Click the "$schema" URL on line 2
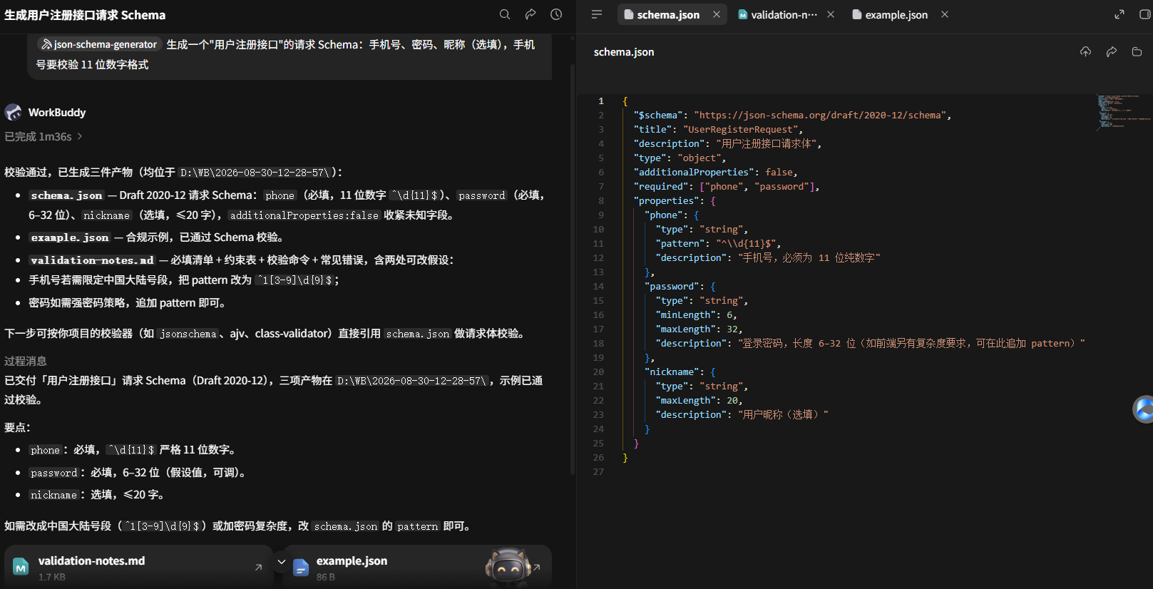The image size is (1153, 589). [x=820, y=115]
